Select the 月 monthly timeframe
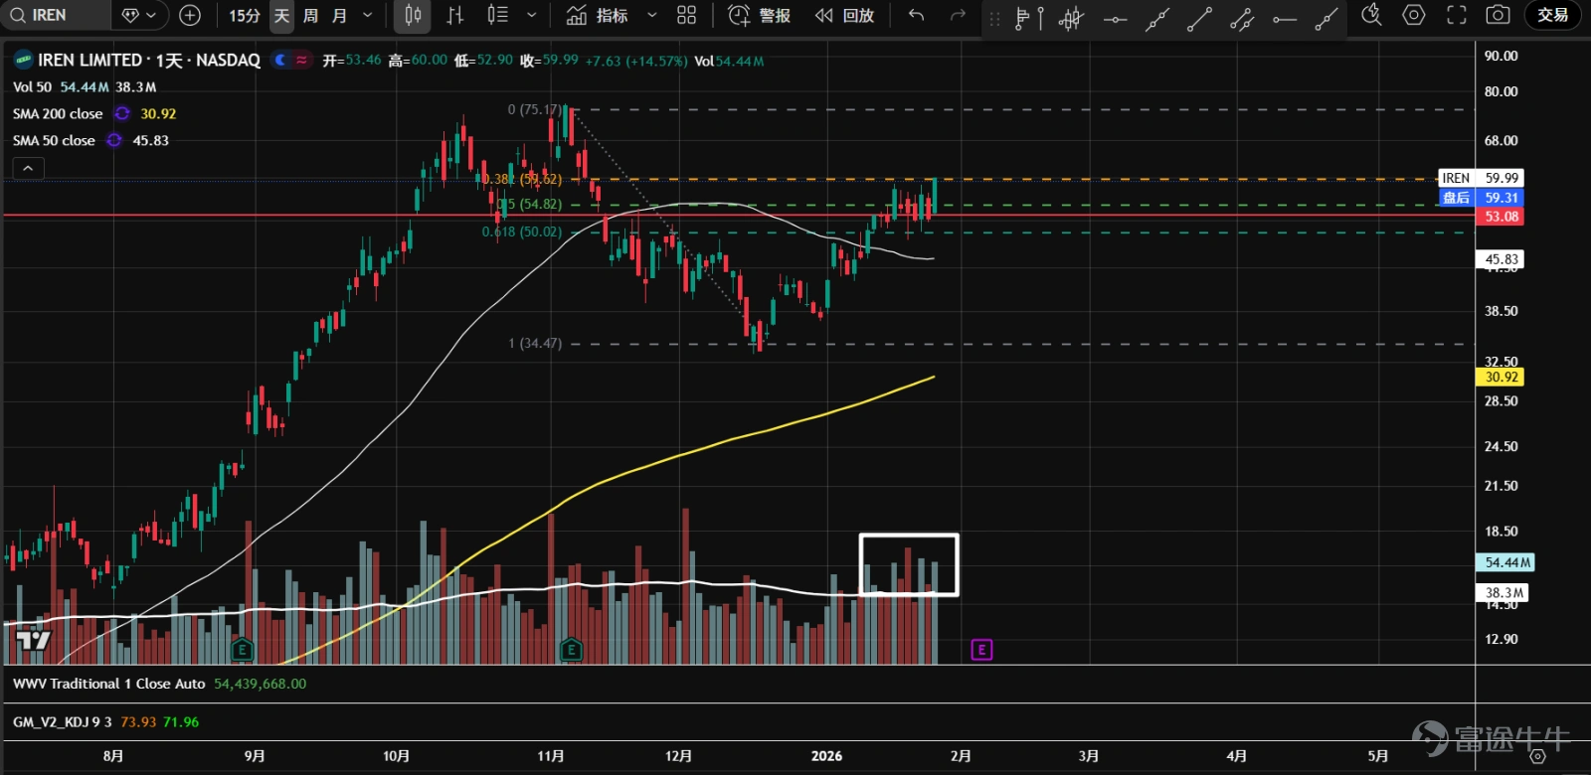The width and height of the screenshot is (1591, 775). tap(339, 15)
